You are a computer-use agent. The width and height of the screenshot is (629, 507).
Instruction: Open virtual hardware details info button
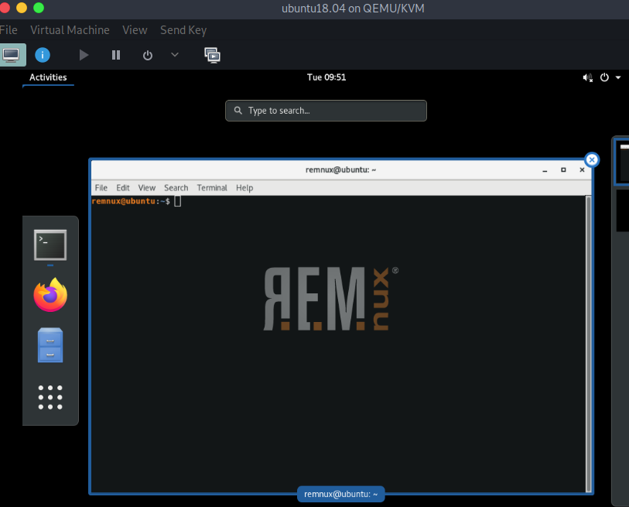[x=43, y=55]
